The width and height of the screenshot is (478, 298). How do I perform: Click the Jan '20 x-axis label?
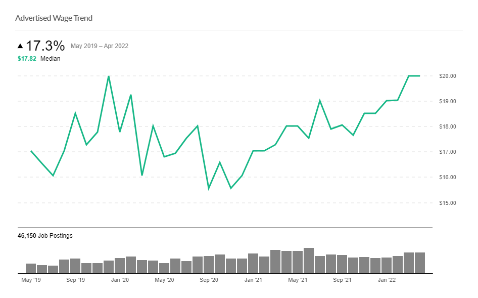tap(120, 279)
